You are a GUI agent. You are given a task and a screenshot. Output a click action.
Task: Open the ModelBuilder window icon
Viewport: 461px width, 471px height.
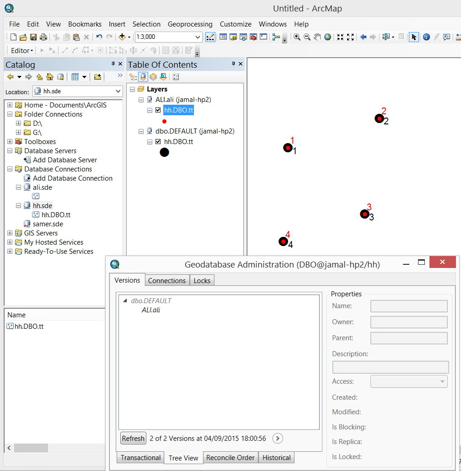click(x=276, y=37)
